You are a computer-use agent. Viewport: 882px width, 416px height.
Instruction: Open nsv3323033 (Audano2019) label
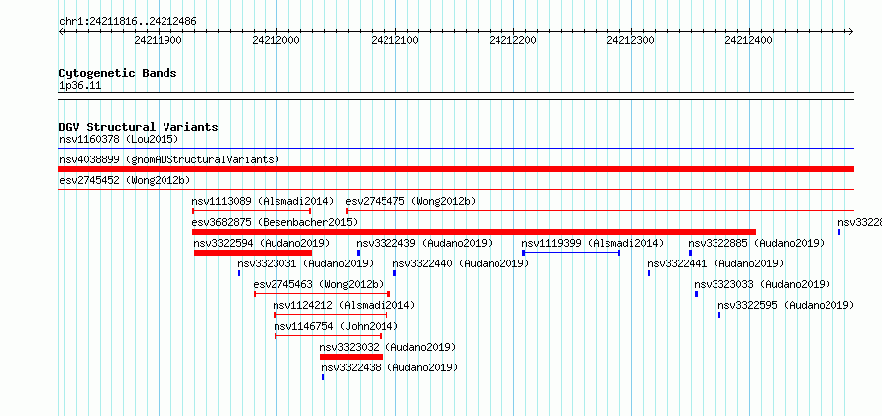762,284
